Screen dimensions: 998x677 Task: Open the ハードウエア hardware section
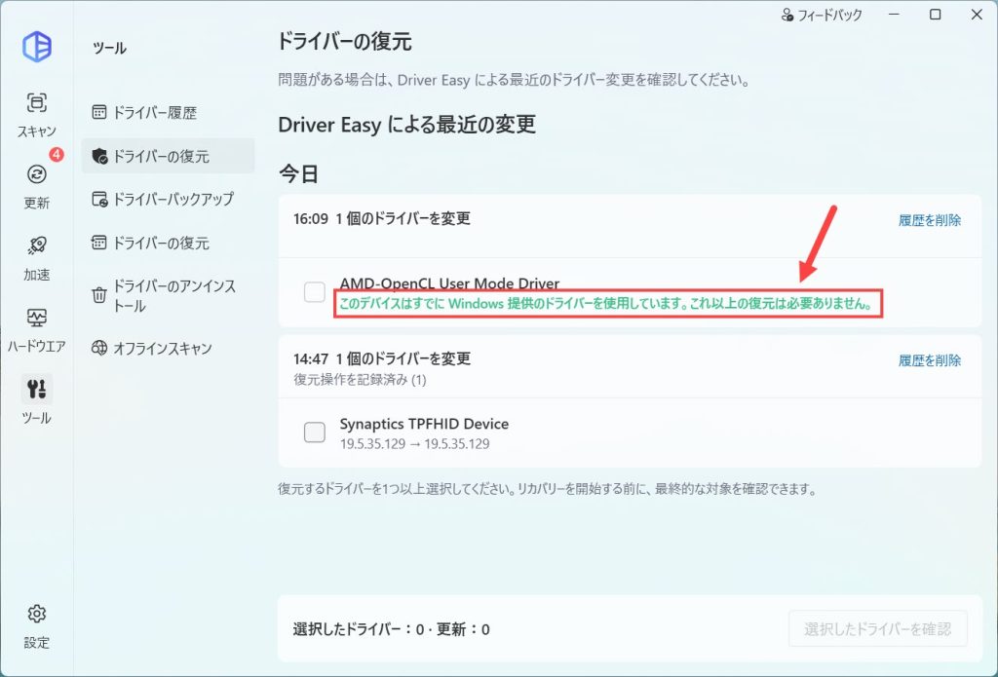point(37,330)
